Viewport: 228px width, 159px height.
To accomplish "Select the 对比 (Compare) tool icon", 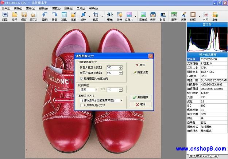I will [x=64, y=16].
